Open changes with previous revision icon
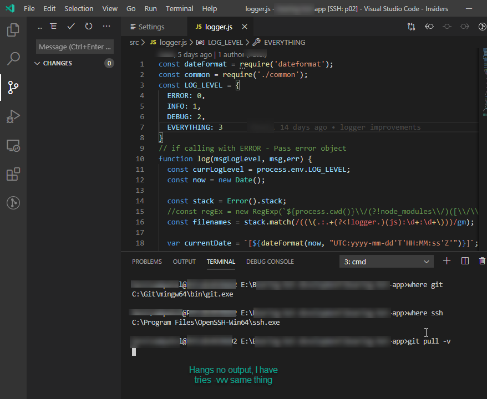 click(x=429, y=27)
